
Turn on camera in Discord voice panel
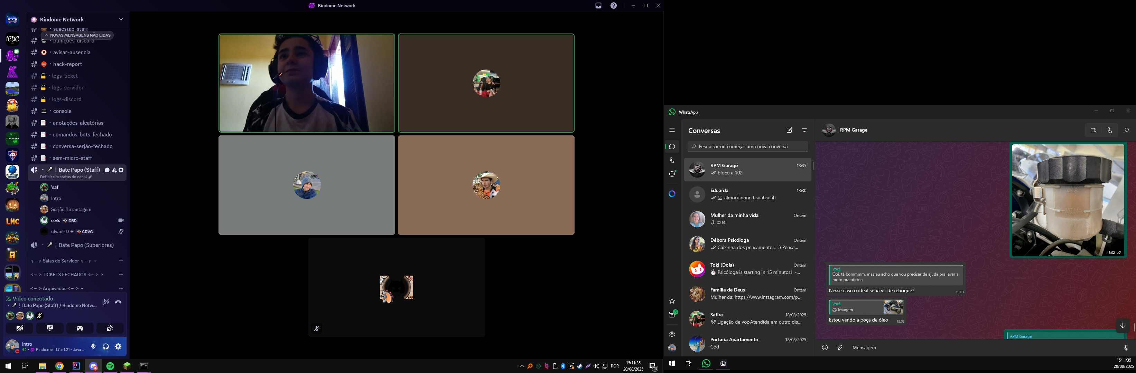(x=19, y=328)
